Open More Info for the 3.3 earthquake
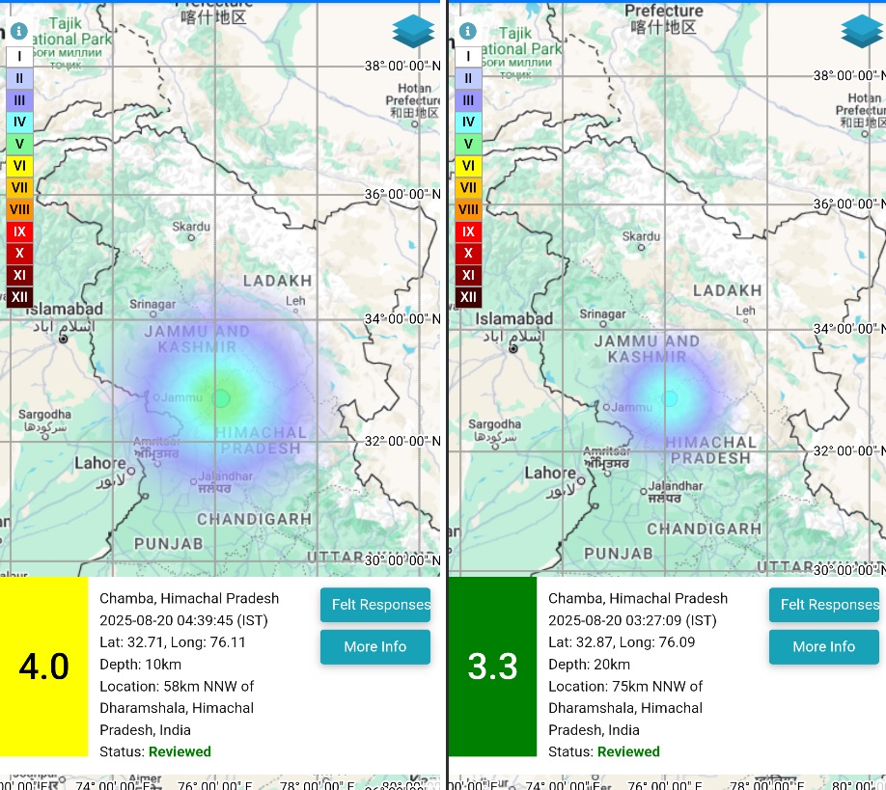The image size is (886, 790). pos(824,646)
